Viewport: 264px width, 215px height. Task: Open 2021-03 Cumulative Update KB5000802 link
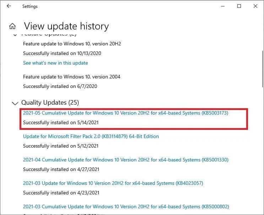point(126,206)
